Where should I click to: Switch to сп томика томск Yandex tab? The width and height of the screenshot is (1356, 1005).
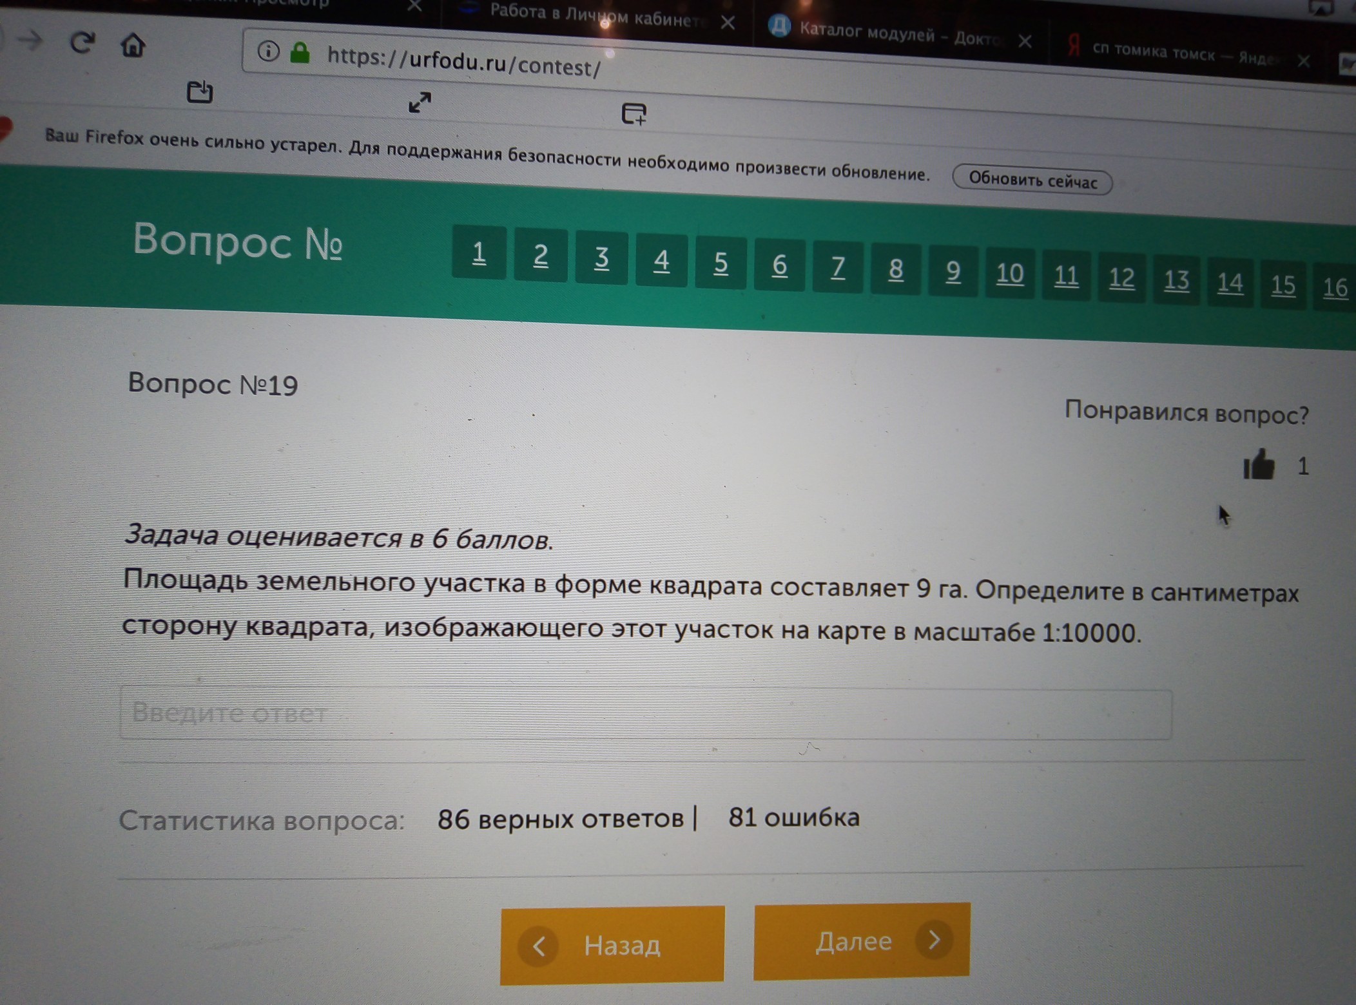[x=1179, y=54]
